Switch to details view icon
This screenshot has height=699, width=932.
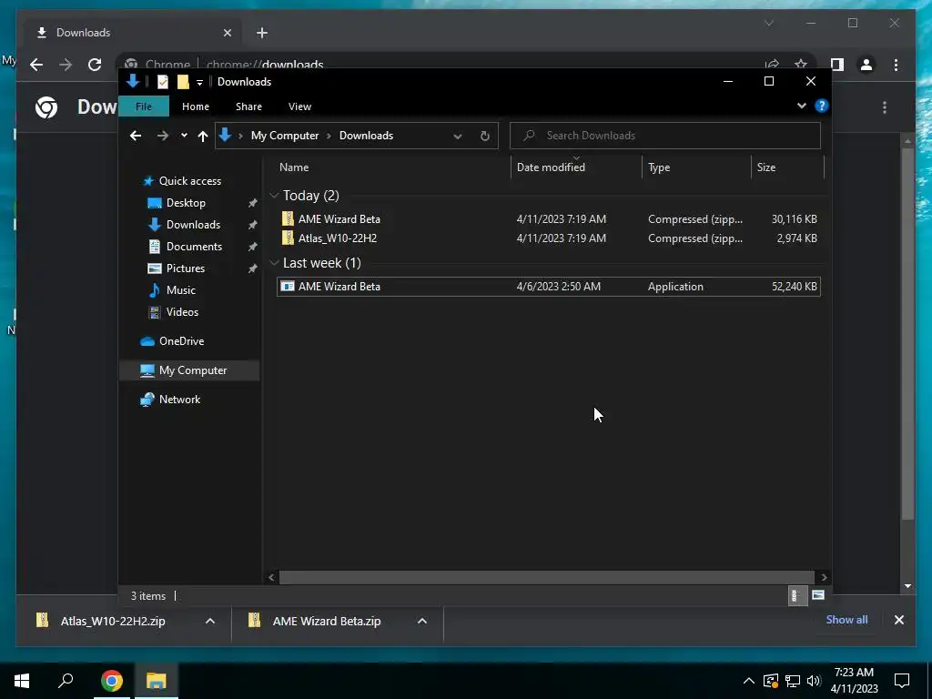tap(797, 595)
